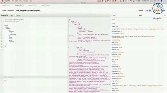Switch to Untitled Query 3 tab

point(32,6)
